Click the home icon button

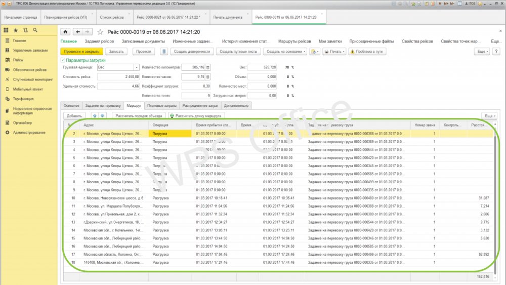[65, 31]
